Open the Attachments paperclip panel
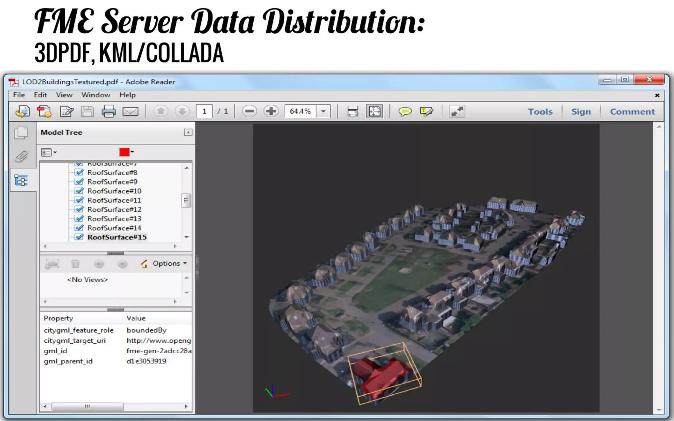The width and height of the screenshot is (674, 421). click(21, 157)
